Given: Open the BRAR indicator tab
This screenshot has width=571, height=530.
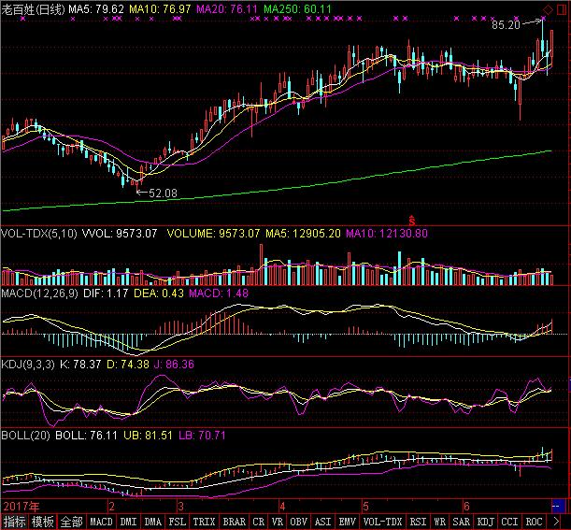Looking at the screenshot, I should pyautogui.click(x=235, y=522).
